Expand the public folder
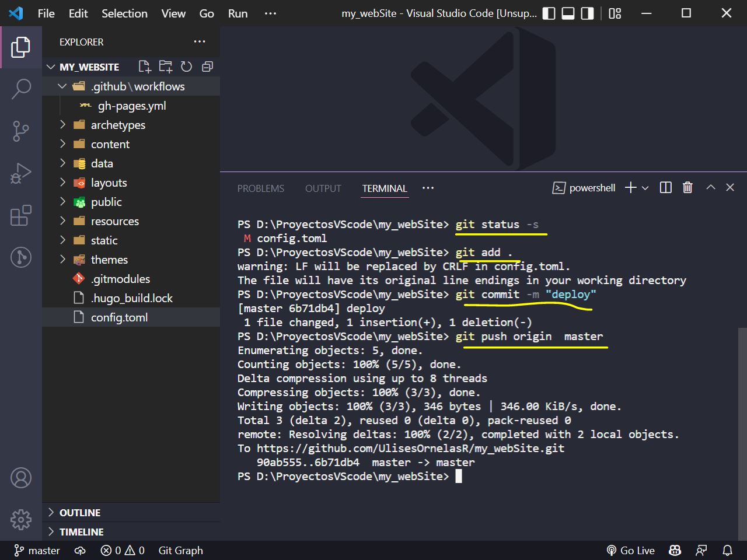747x560 pixels. (x=62, y=202)
